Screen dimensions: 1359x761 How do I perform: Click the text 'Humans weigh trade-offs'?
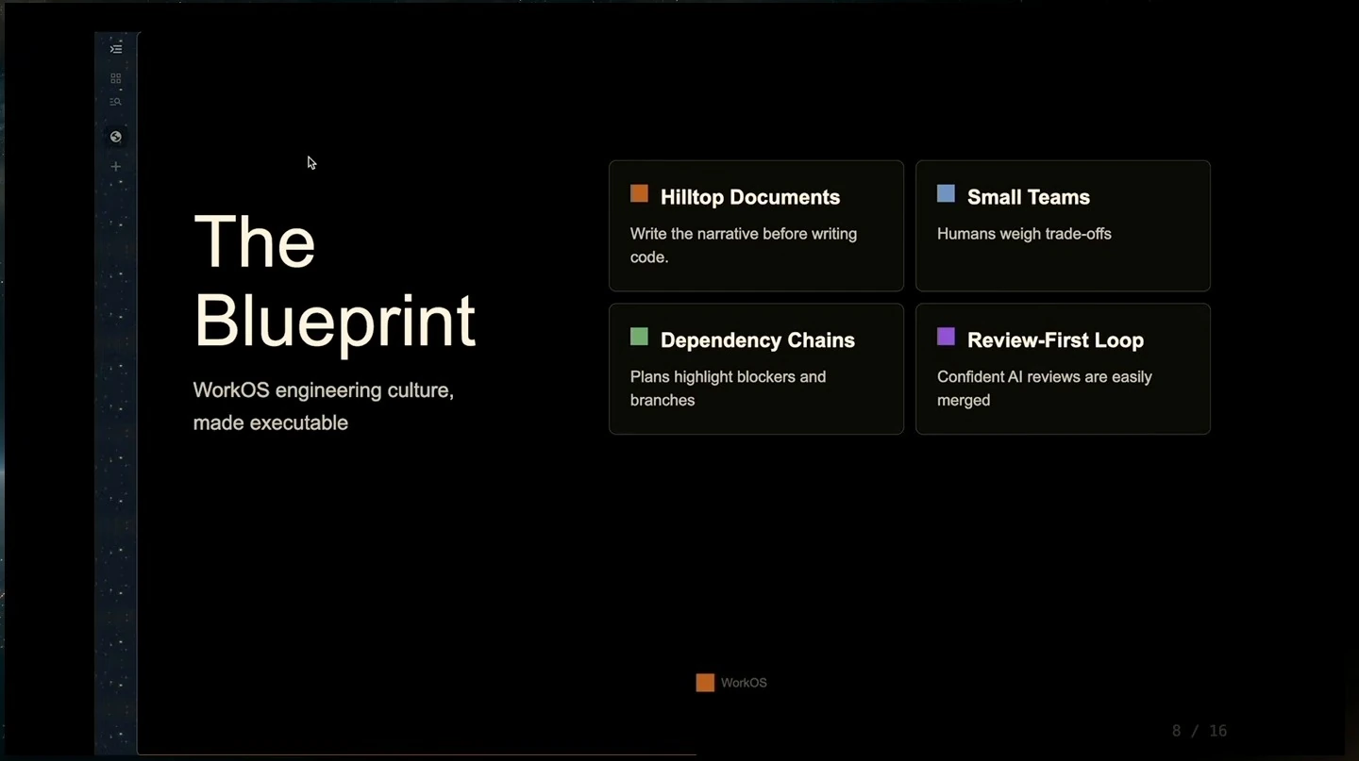(1024, 234)
